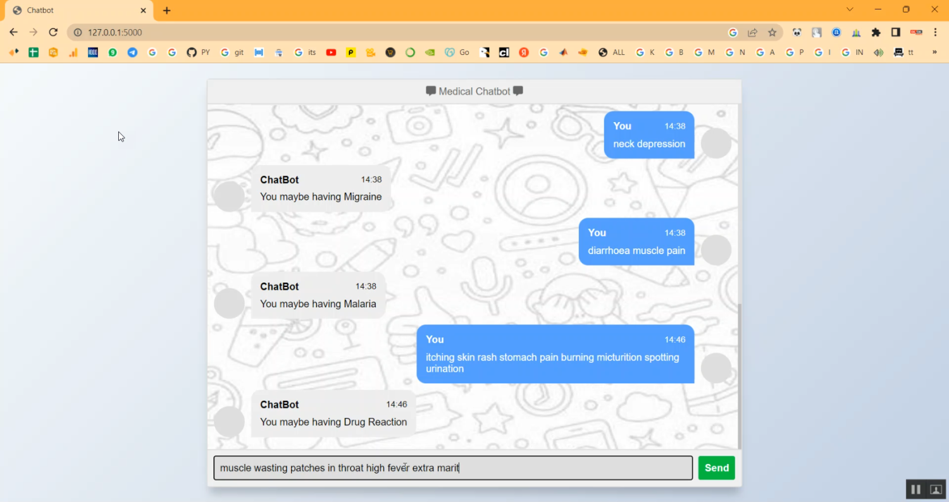Click the panda extension icon

796,32
